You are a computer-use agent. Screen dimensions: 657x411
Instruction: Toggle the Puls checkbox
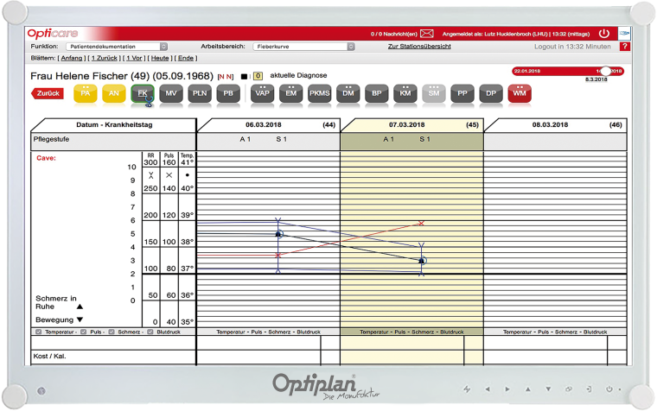(x=83, y=332)
